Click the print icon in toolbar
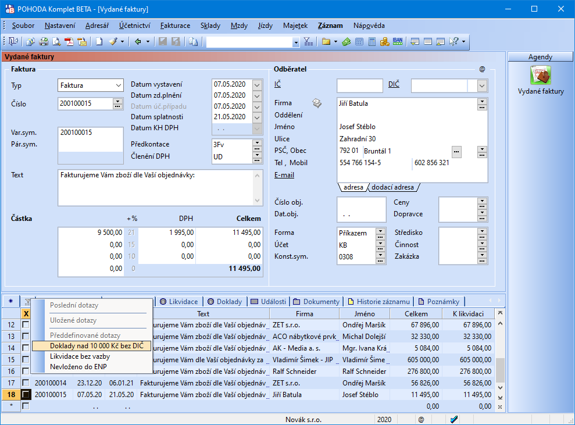Viewport: 575px width, 425px height. click(x=44, y=42)
